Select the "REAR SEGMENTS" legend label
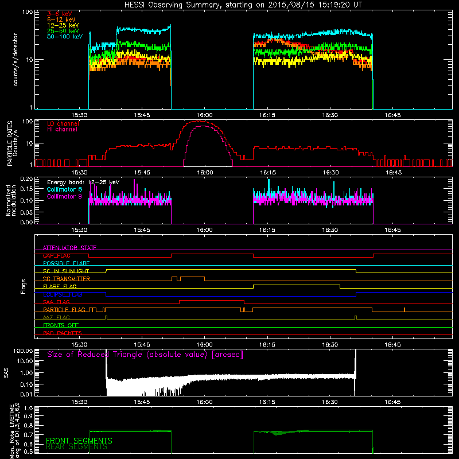 77,447
